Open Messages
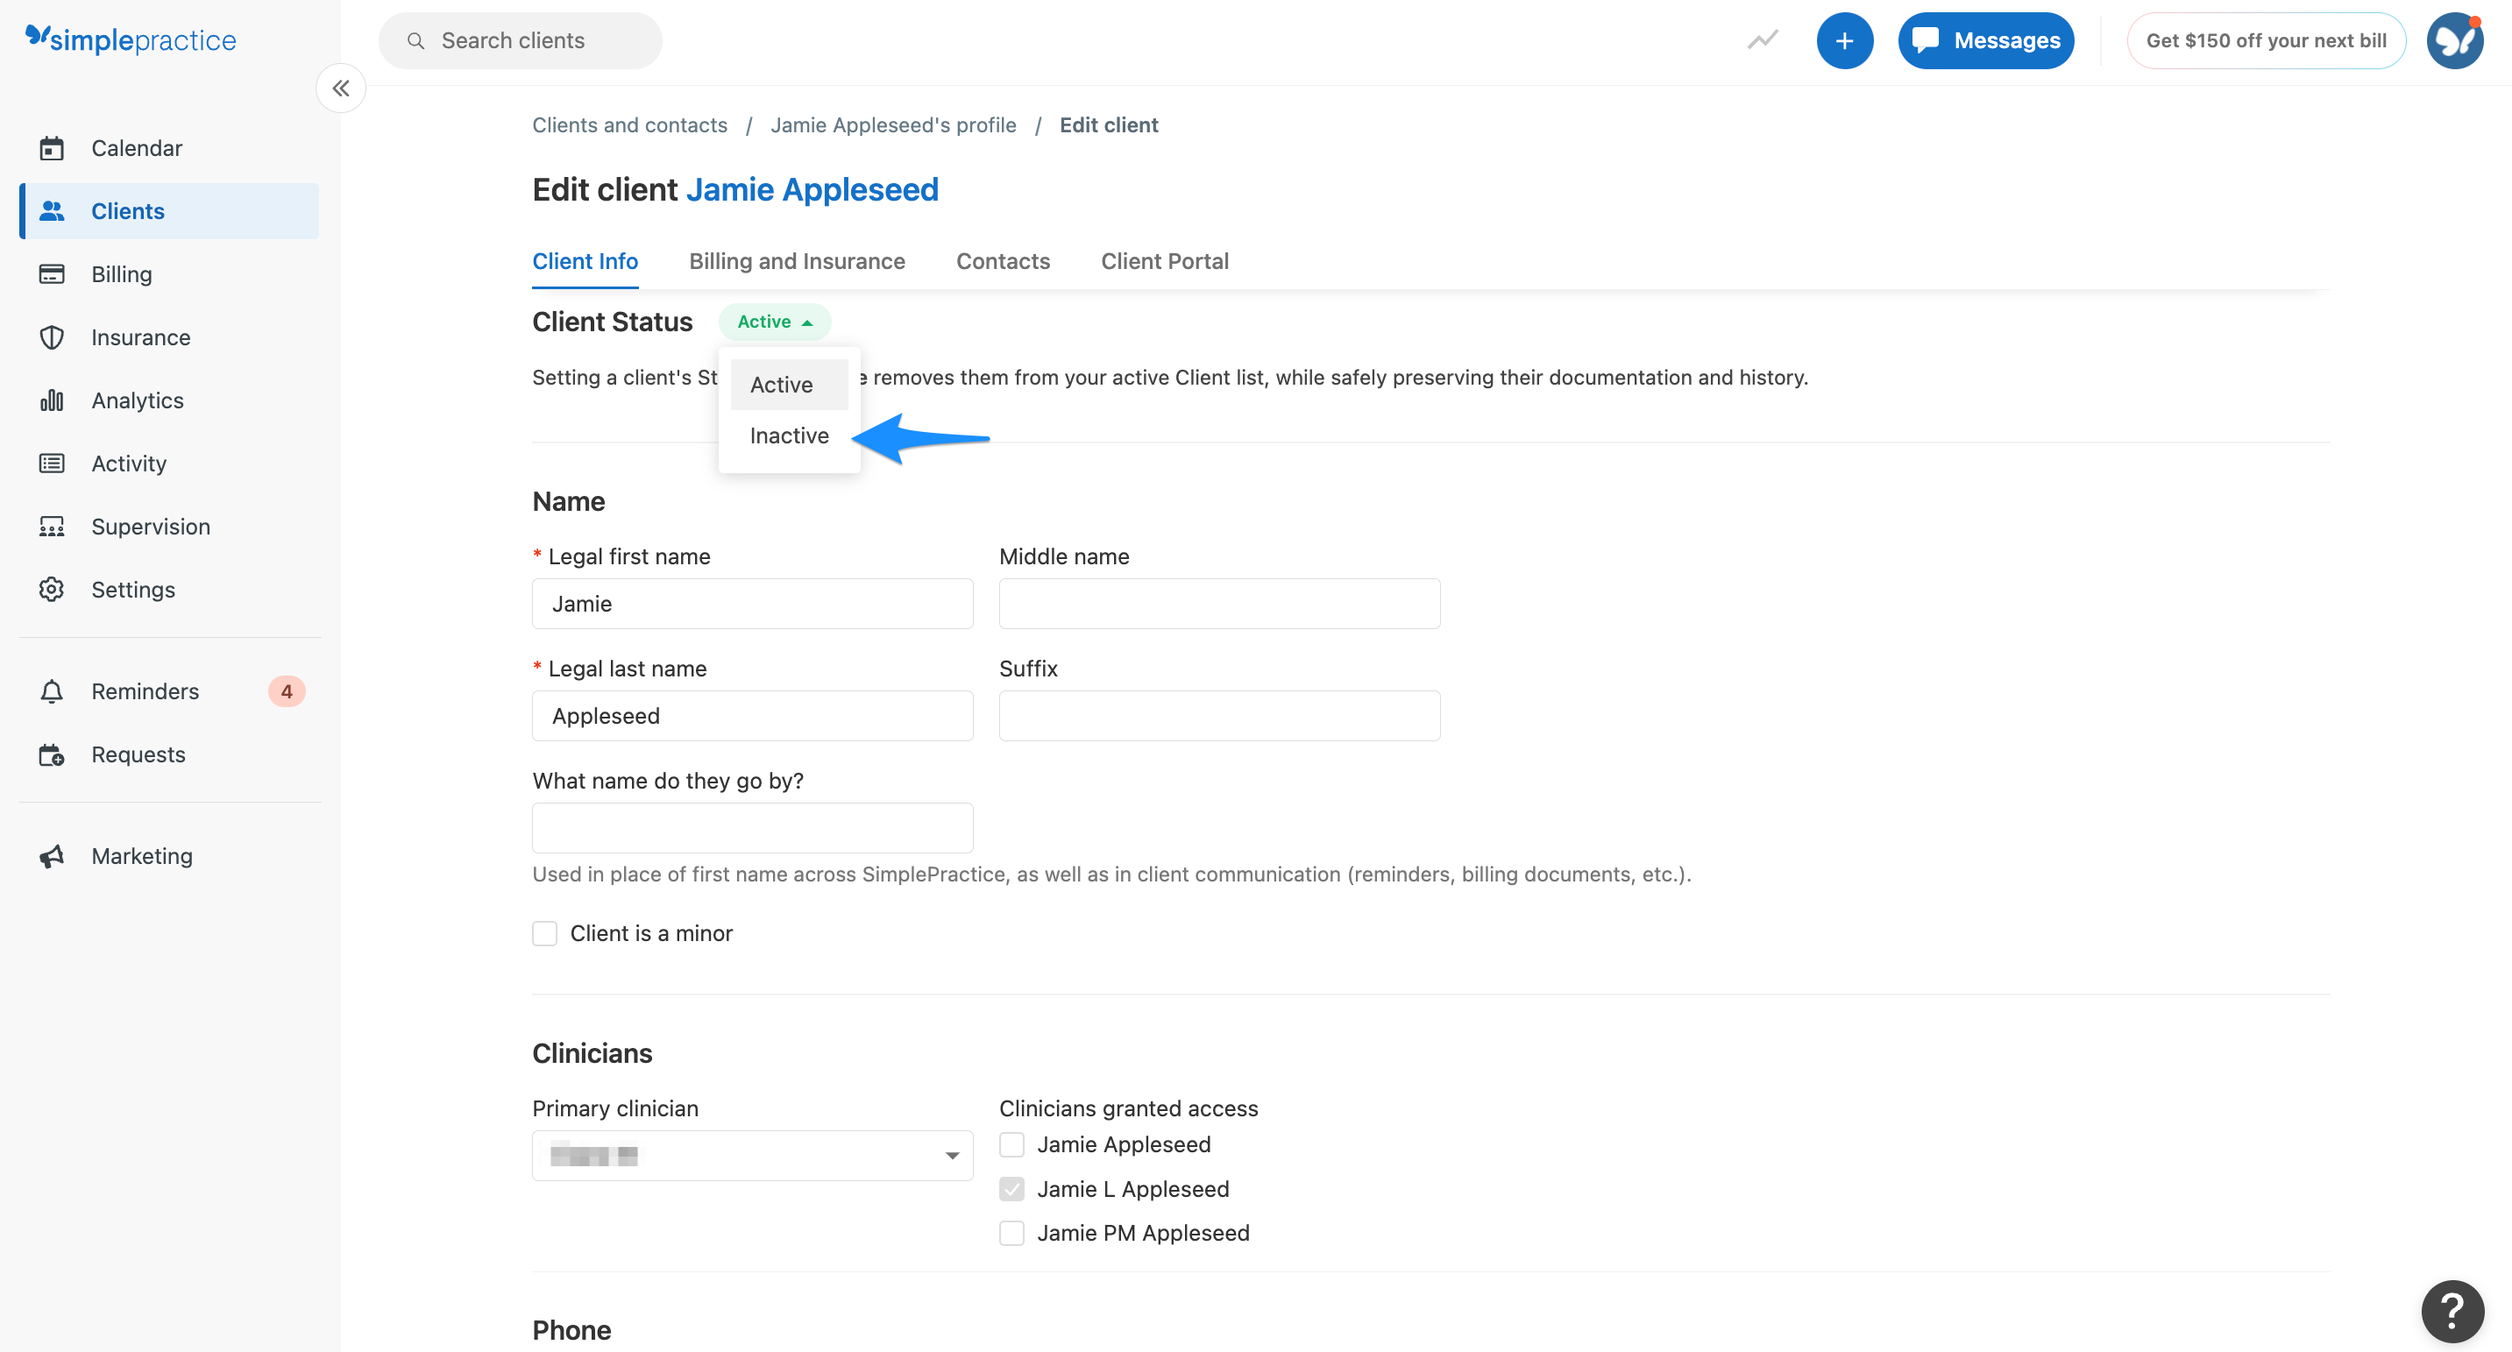 point(1985,40)
